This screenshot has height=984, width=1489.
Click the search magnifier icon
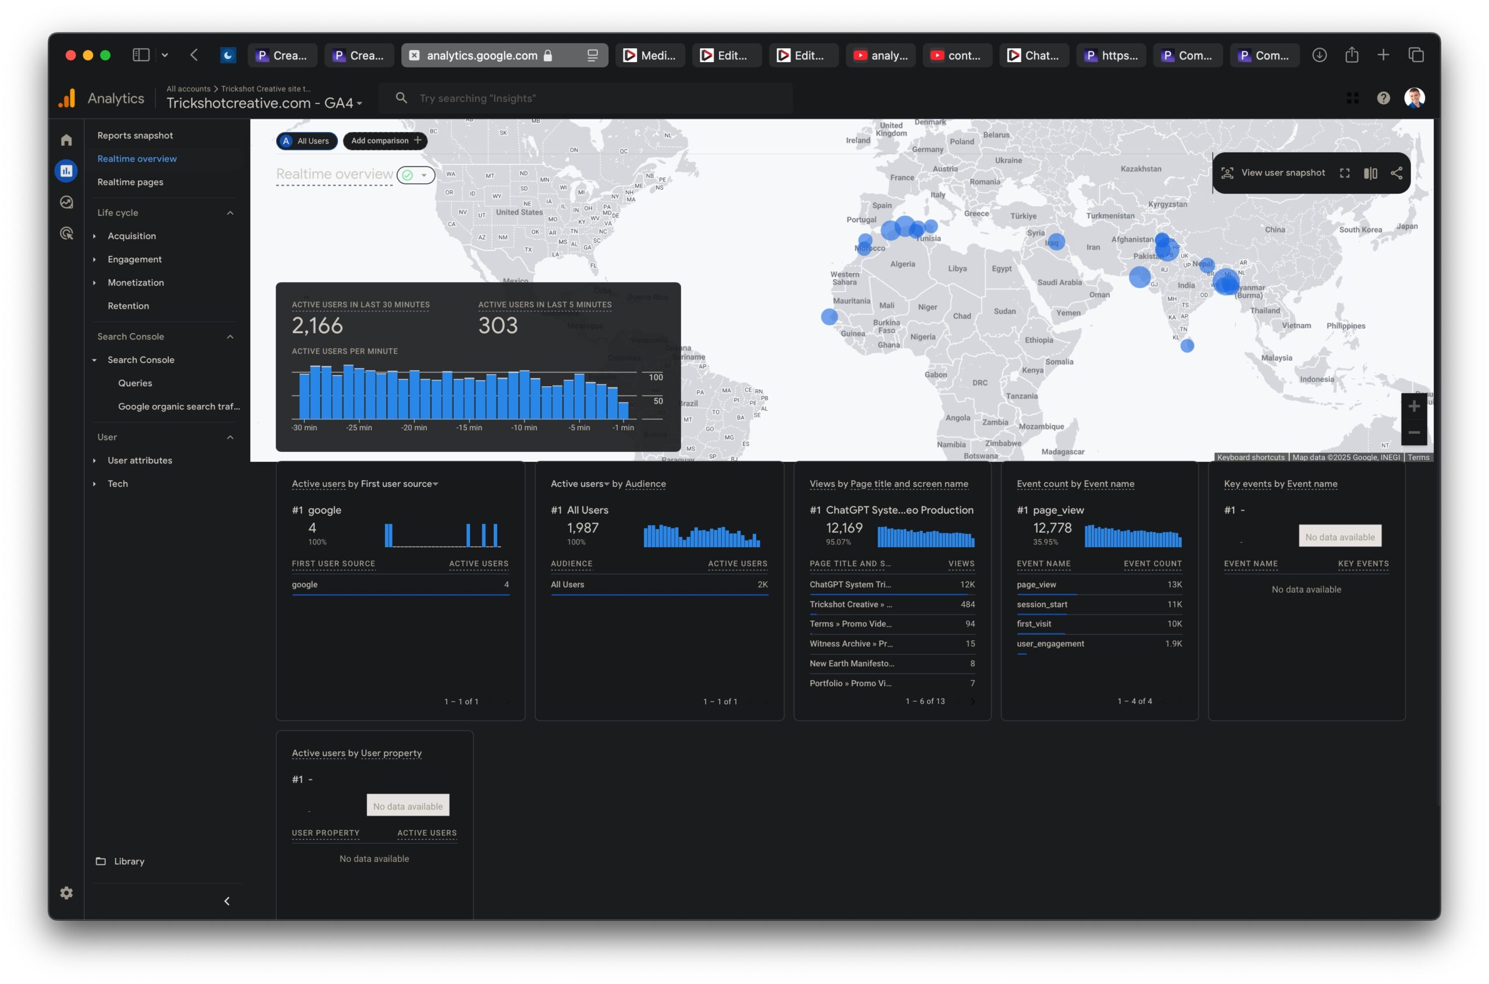click(x=401, y=98)
